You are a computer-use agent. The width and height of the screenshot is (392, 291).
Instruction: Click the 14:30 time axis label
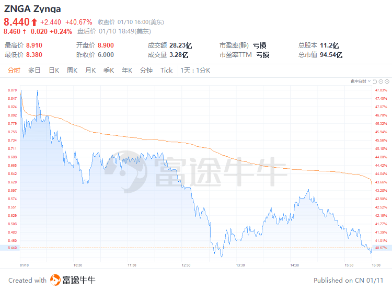(294, 265)
